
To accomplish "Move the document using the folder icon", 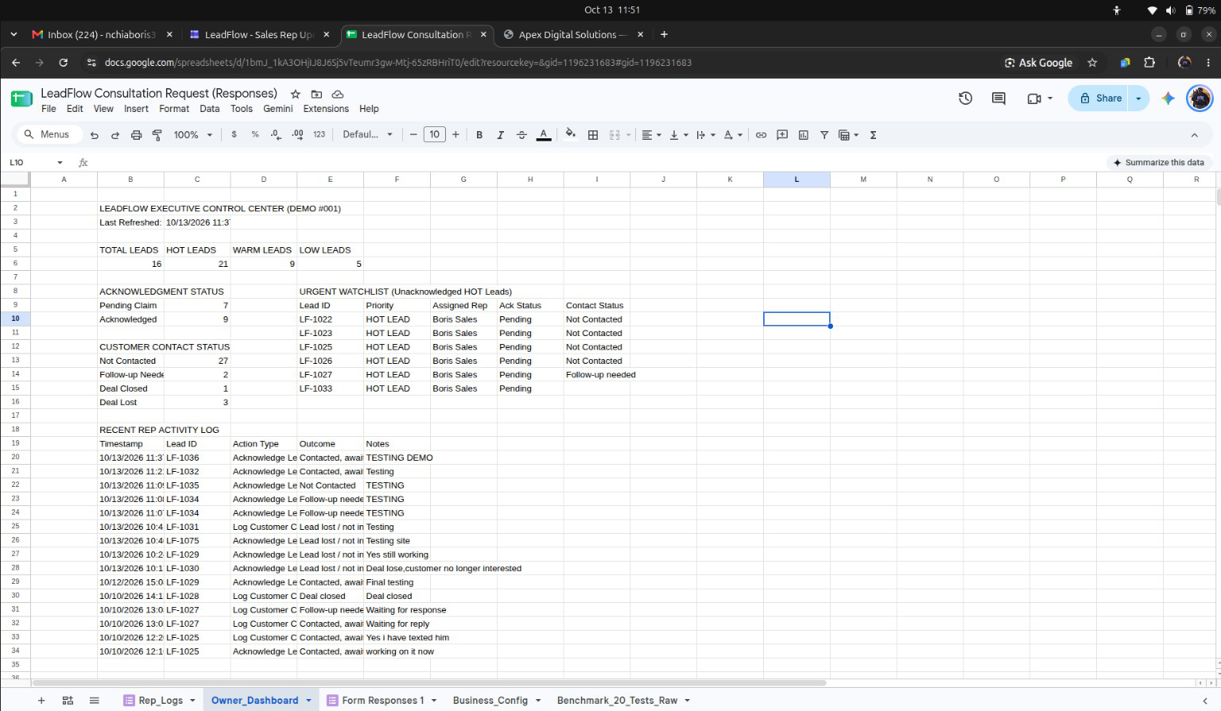I will [316, 94].
